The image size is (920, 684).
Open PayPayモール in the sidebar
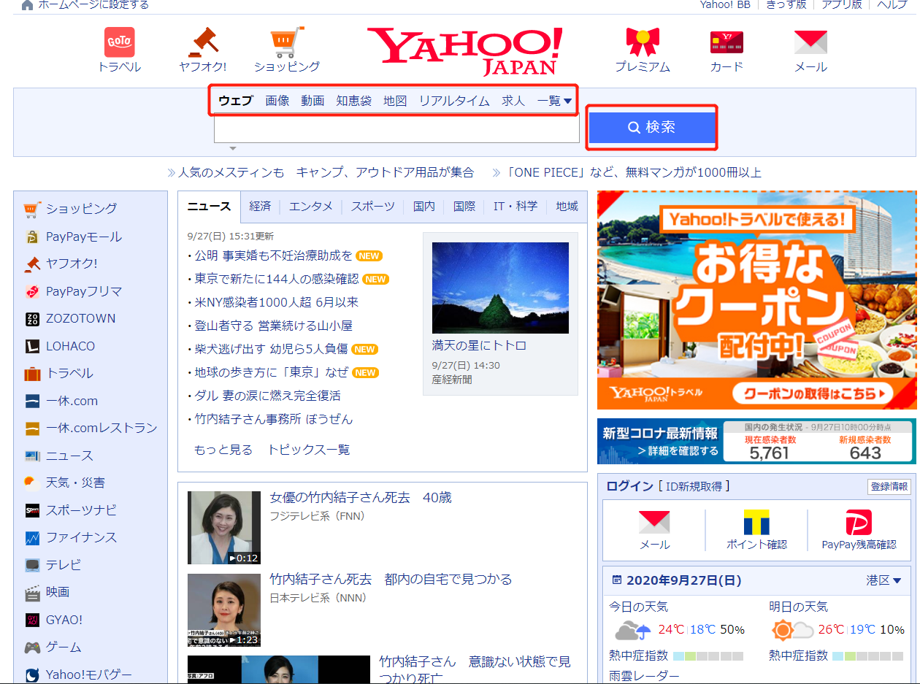coord(84,237)
